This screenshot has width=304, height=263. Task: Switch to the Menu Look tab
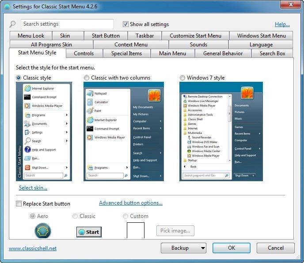click(x=31, y=36)
